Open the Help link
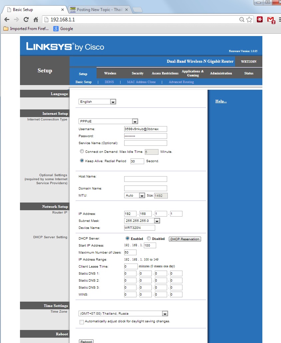 221,101
